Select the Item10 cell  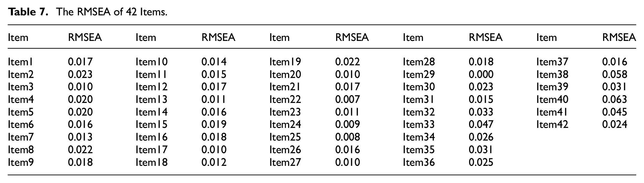152,62
